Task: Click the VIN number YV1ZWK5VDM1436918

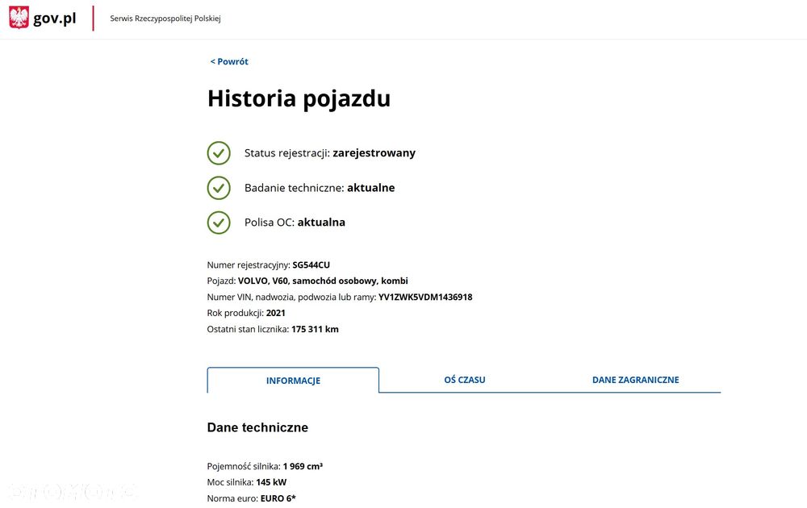Action: coord(425,297)
